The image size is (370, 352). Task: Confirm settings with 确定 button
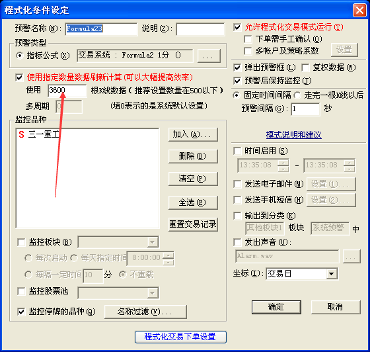tap(276, 307)
